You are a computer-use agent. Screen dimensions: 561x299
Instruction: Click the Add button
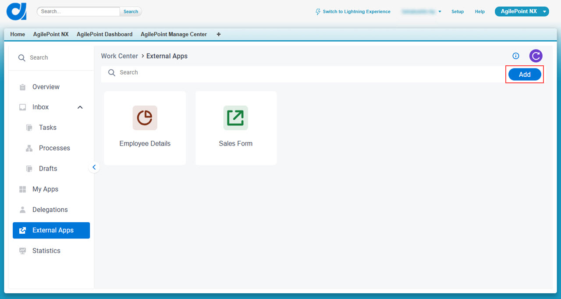click(525, 75)
